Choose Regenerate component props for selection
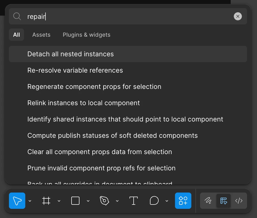The image size is (257, 218). pos(128,87)
